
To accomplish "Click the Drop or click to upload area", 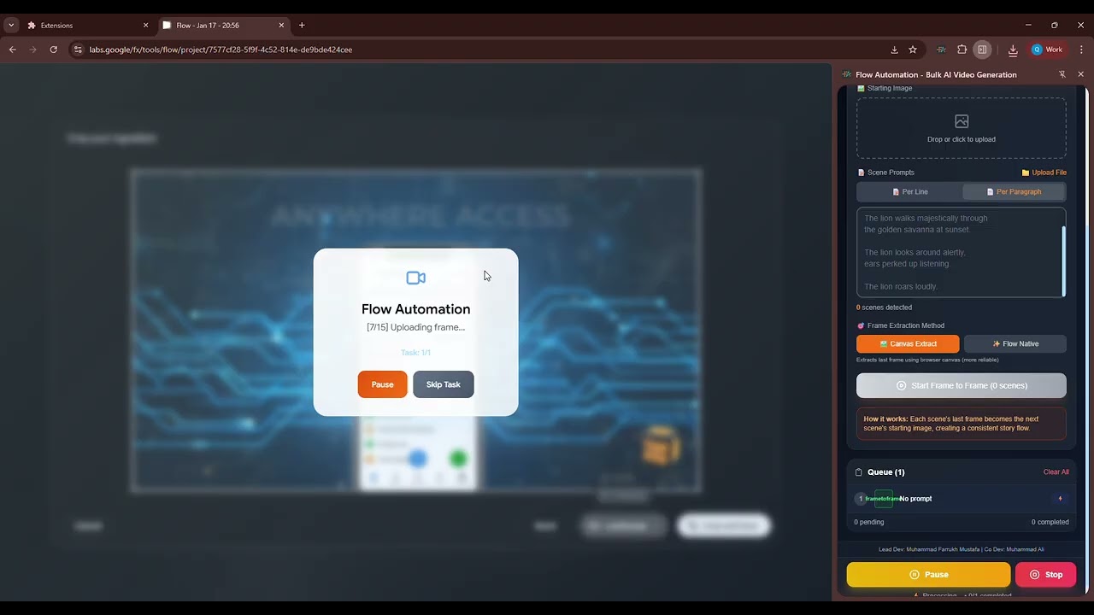I will (962, 128).
